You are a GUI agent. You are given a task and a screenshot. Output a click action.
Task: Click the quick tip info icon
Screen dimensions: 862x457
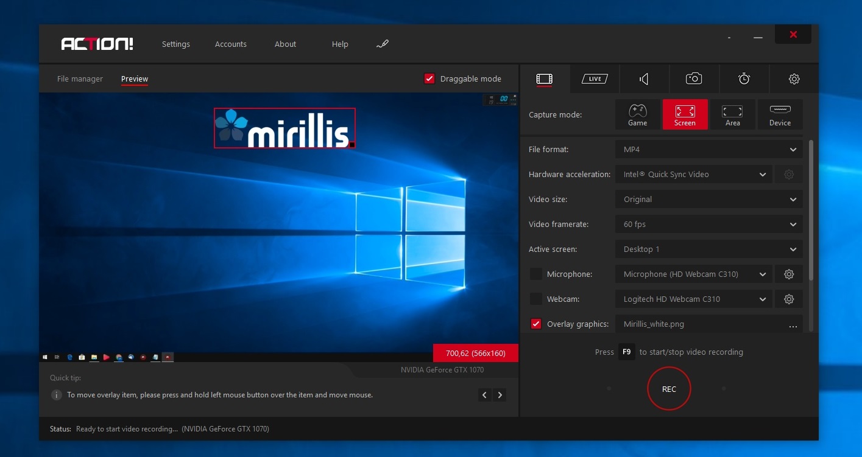click(x=57, y=395)
